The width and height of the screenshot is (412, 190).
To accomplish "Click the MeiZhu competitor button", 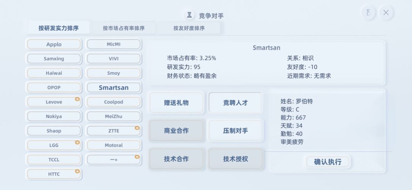I will tap(114, 116).
